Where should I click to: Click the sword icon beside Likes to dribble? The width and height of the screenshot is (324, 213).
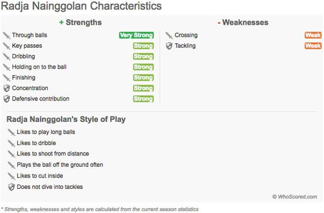[11, 143]
